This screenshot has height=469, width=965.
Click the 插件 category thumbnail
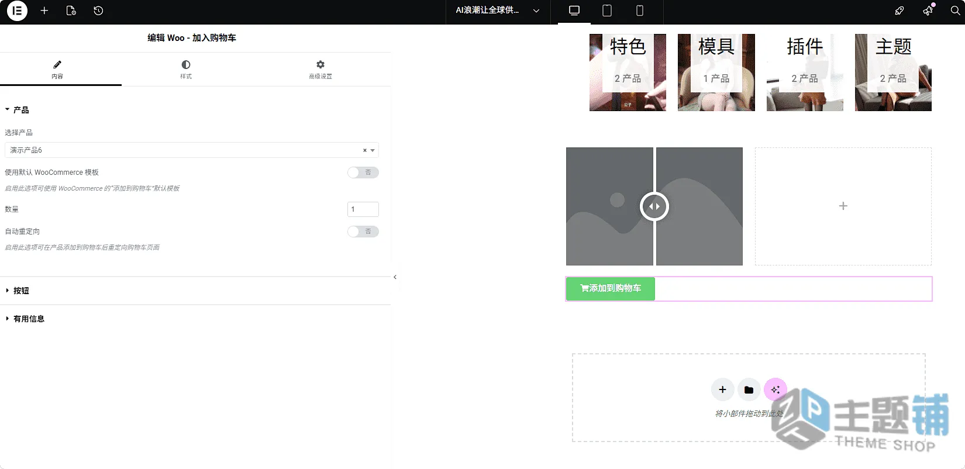805,73
